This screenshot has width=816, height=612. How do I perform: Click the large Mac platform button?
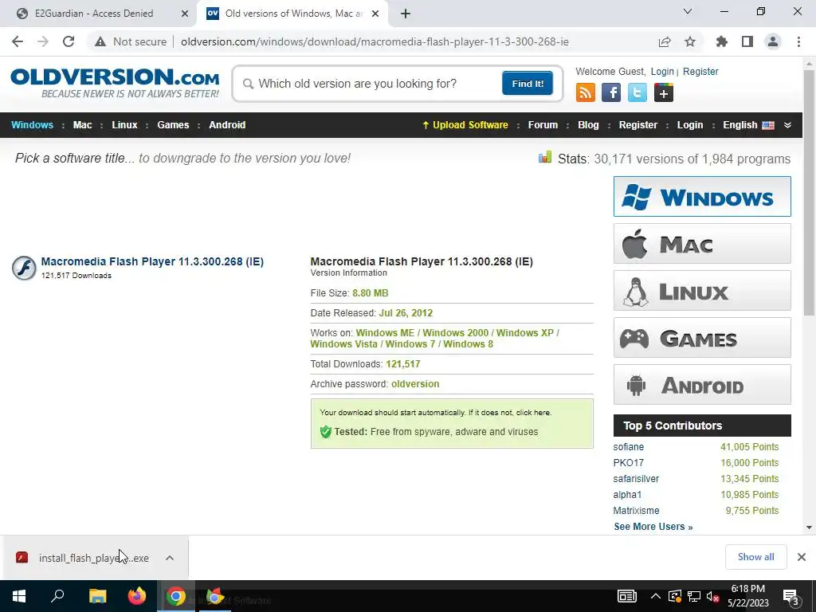coord(702,244)
